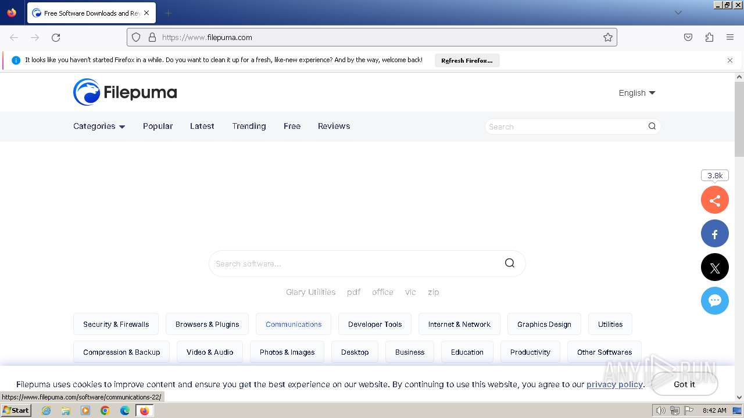Viewport: 744px width, 418px height.
Task: Open the Firefox hamburger application menu
Action: tap(730, 37)
